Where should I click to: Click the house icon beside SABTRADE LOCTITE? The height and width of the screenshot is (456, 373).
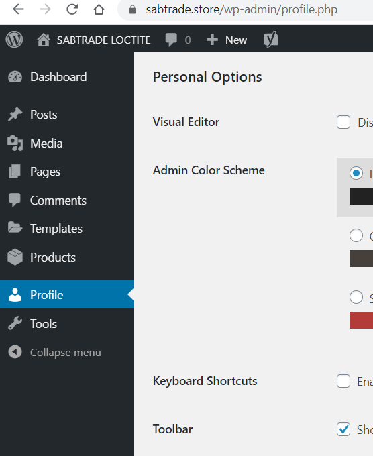tap(44, 40)
